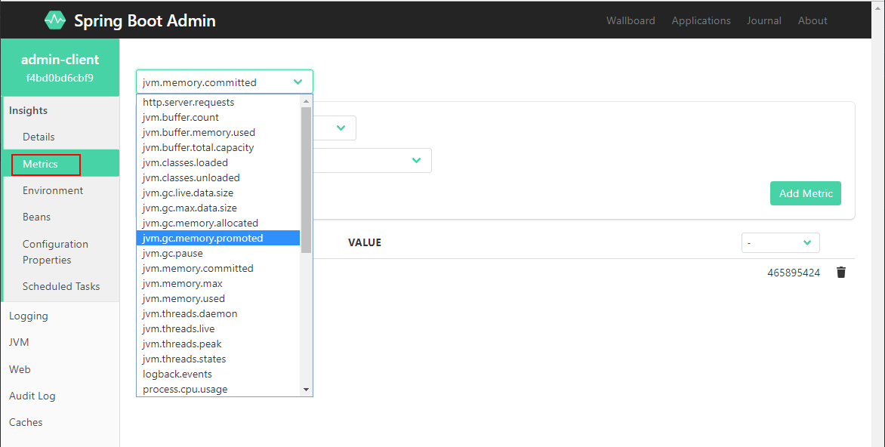
Task: Click the Spring Boot Admin hexagon logo
Action: click(x=55, y=20)
